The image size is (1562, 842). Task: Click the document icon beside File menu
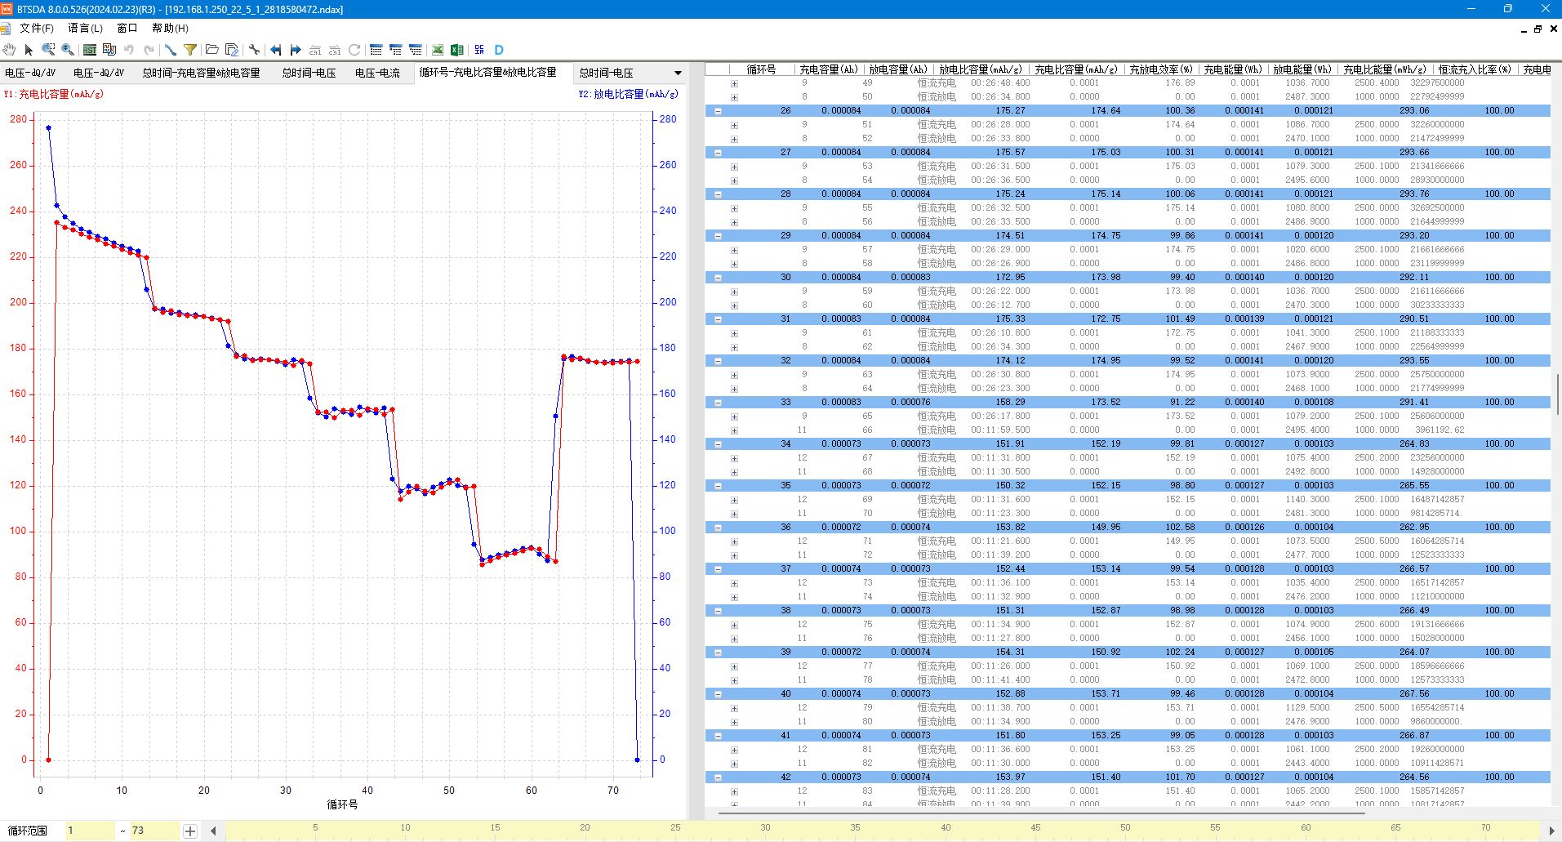pos(5,29)
